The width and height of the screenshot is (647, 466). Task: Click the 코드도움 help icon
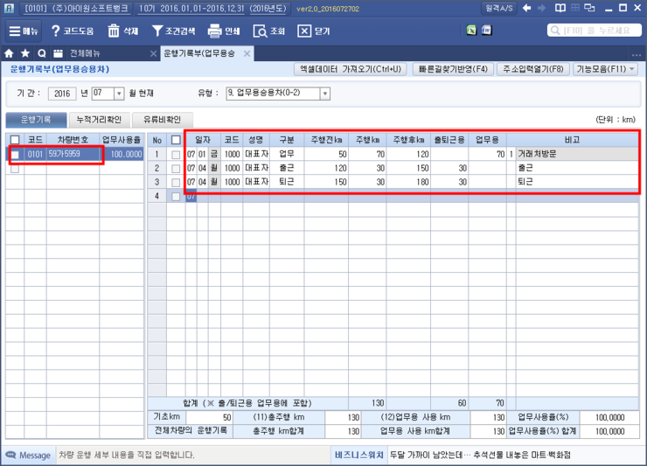(56, 31)
